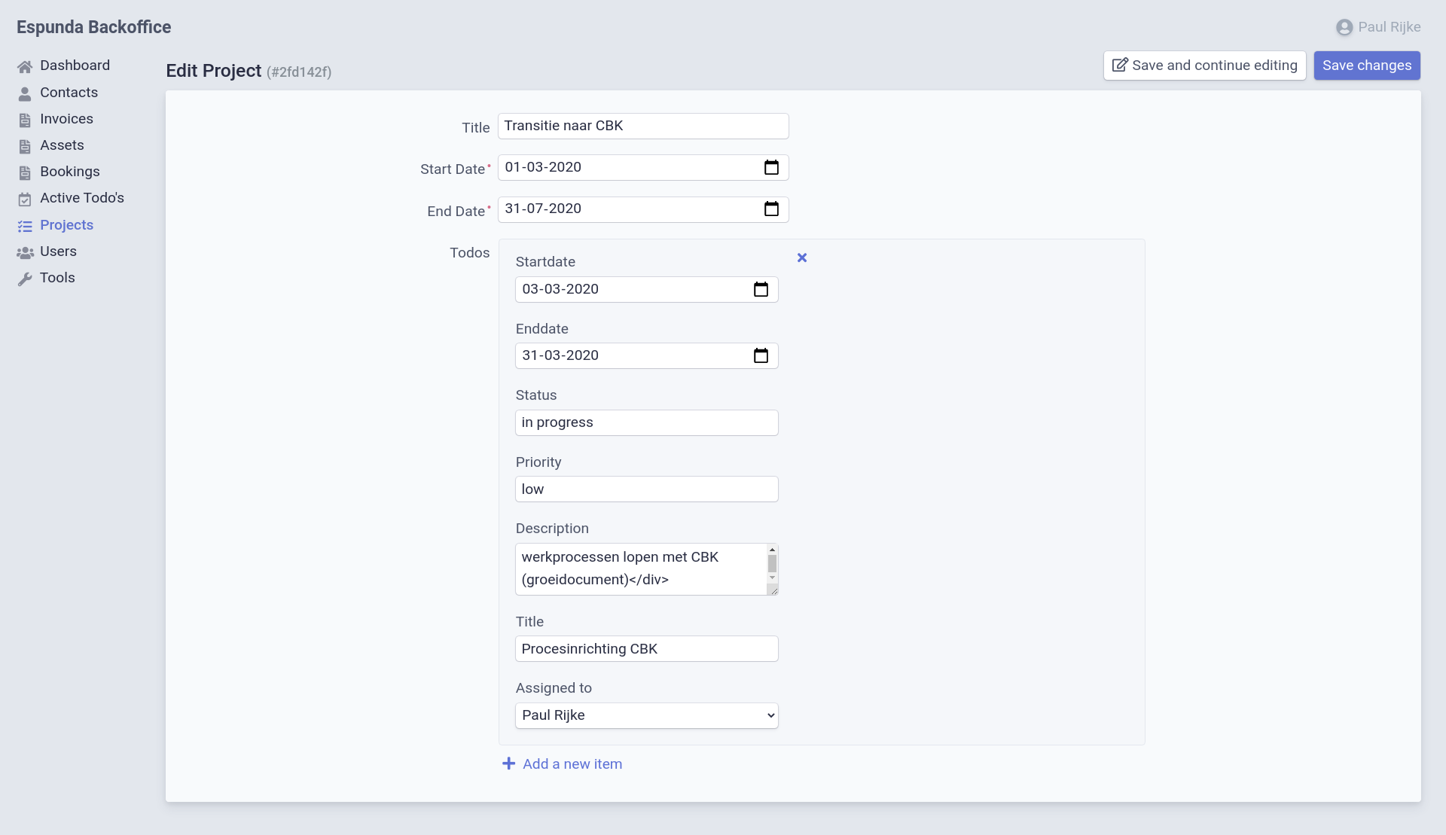Select the Contacts person icon
1446x835 pixels.
(x=26, y=93)
